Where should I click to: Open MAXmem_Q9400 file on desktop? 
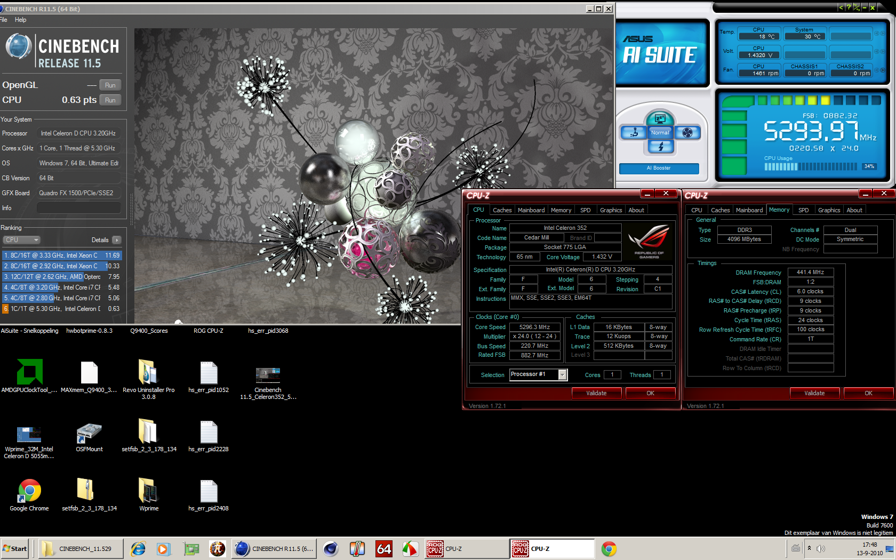[x=89, y=377]
